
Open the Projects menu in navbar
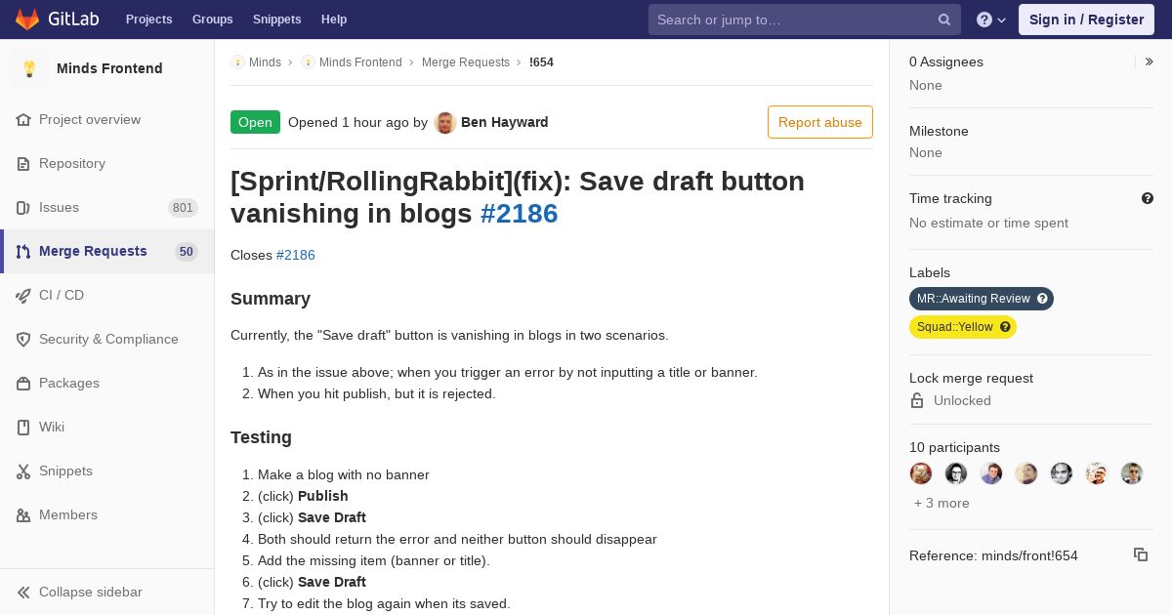point(149,20)
